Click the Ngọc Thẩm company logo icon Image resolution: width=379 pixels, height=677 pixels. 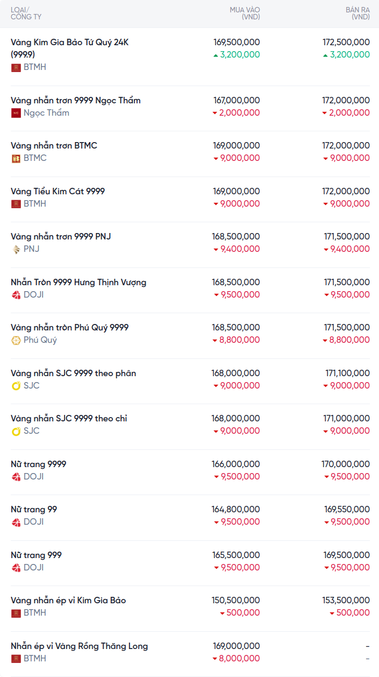pos(16,113)
